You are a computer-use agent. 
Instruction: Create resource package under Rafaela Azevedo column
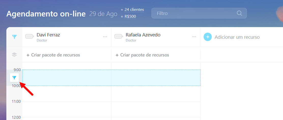142,55
